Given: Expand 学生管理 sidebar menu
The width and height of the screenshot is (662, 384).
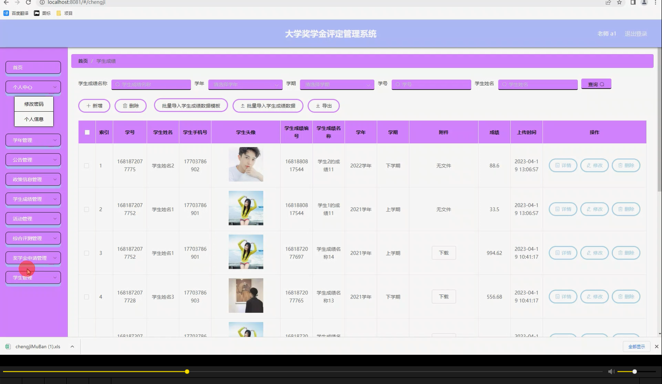Looking at the screenshot, I should [x=33, y=278].
